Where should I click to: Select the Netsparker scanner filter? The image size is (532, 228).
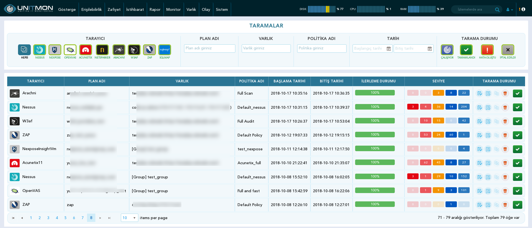[102, 50]
